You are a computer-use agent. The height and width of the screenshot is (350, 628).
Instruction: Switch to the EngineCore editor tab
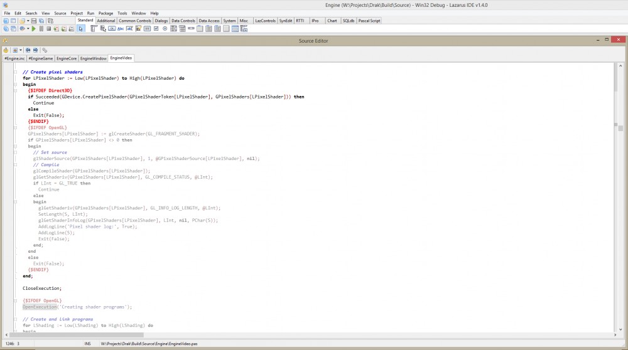[67, 58]
